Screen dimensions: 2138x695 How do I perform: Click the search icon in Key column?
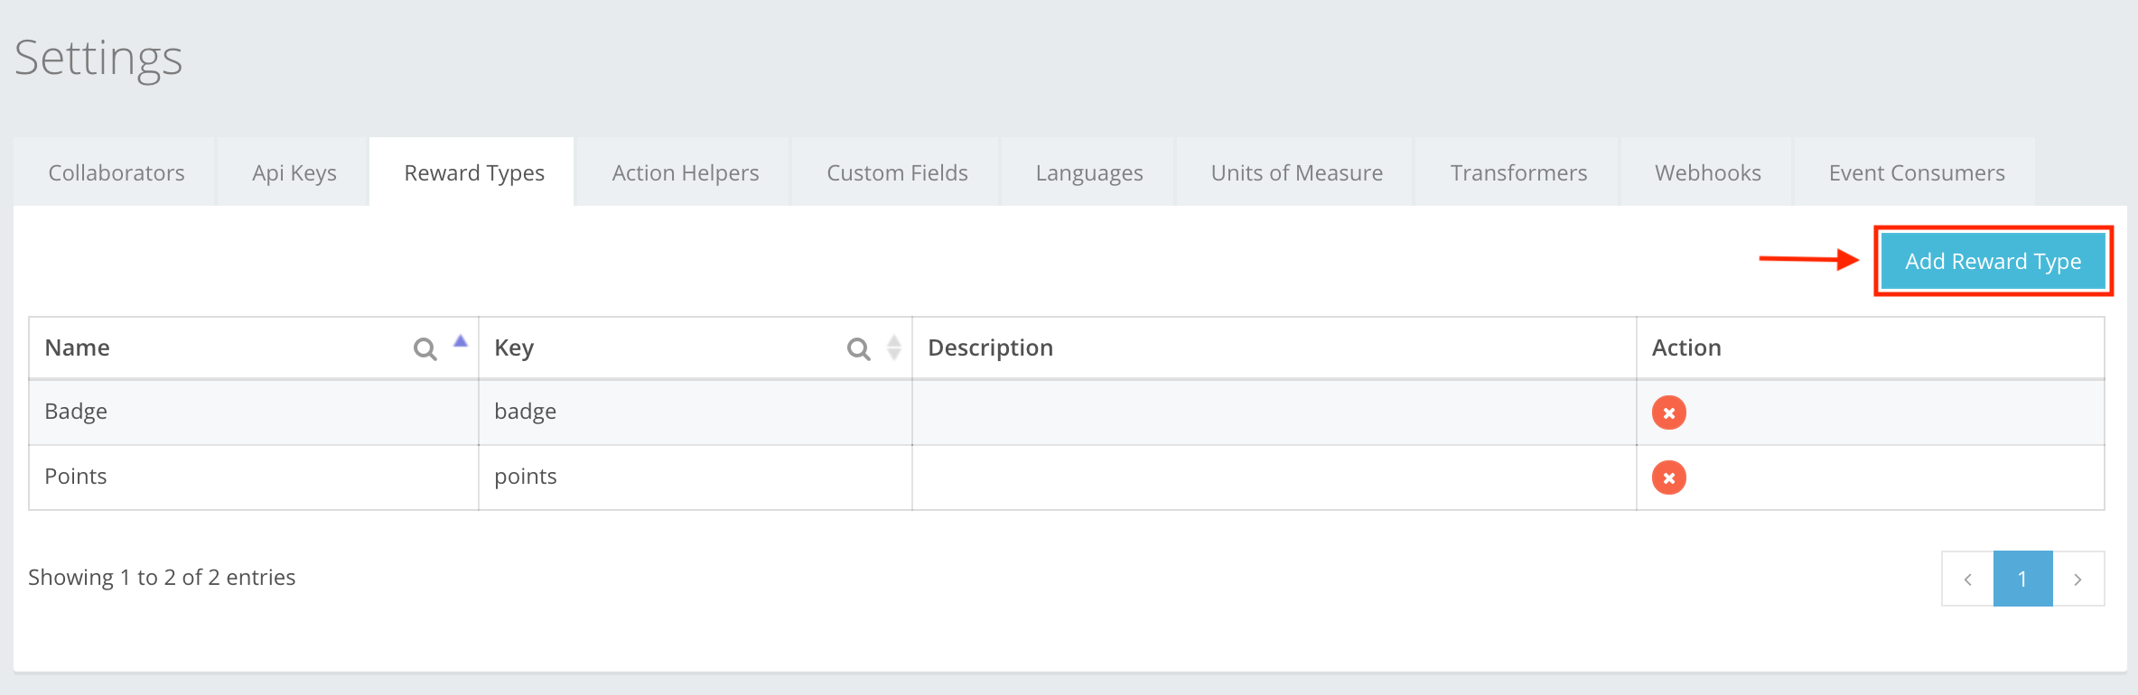point(858,348)
